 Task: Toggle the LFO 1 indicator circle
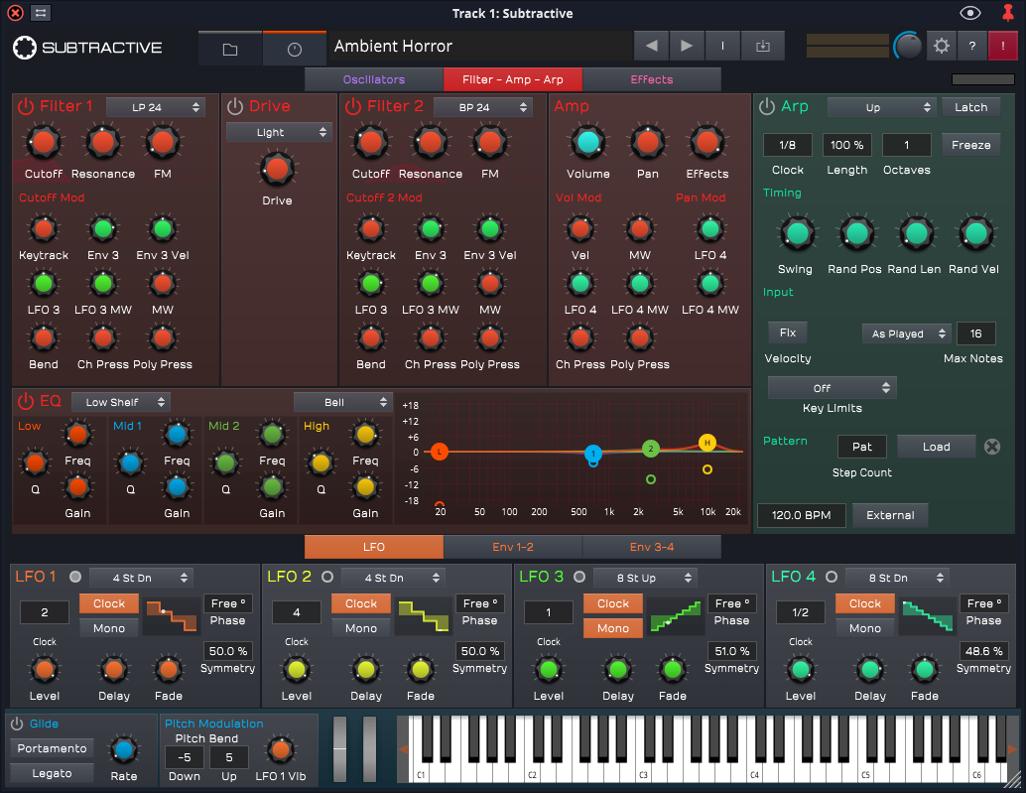[x=75, y=577]
